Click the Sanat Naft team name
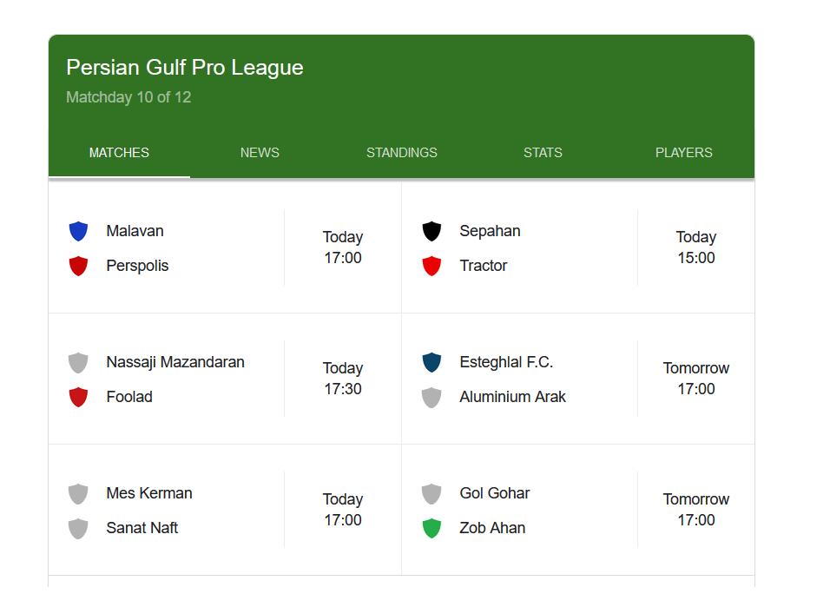The height and width of the screenshot is (607, 830). [142, 528]
